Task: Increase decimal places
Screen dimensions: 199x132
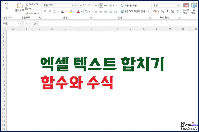Action: click(172, 11)
